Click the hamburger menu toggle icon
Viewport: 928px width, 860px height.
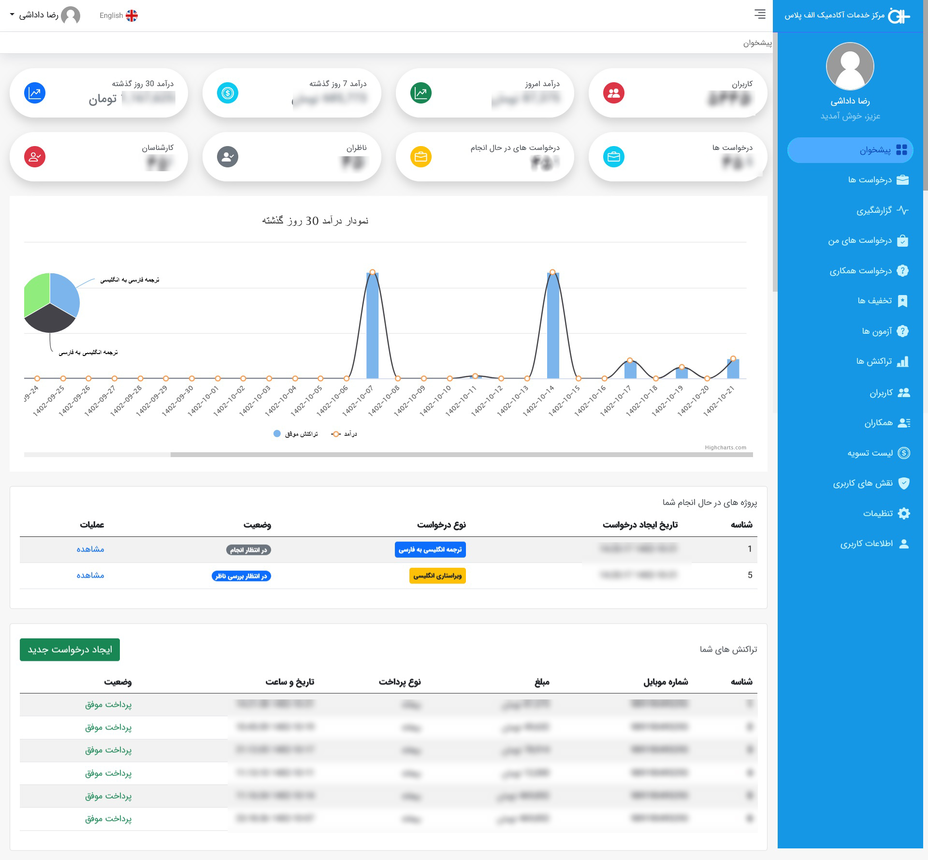(x=760, y=14)
